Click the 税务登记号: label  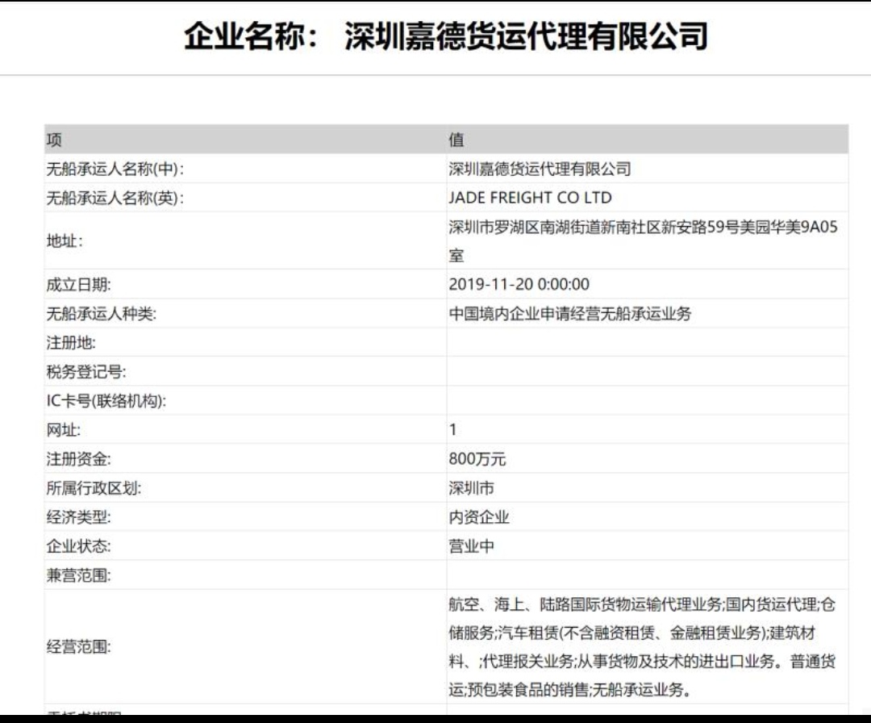pyautogui.click(x=86, y=372)
